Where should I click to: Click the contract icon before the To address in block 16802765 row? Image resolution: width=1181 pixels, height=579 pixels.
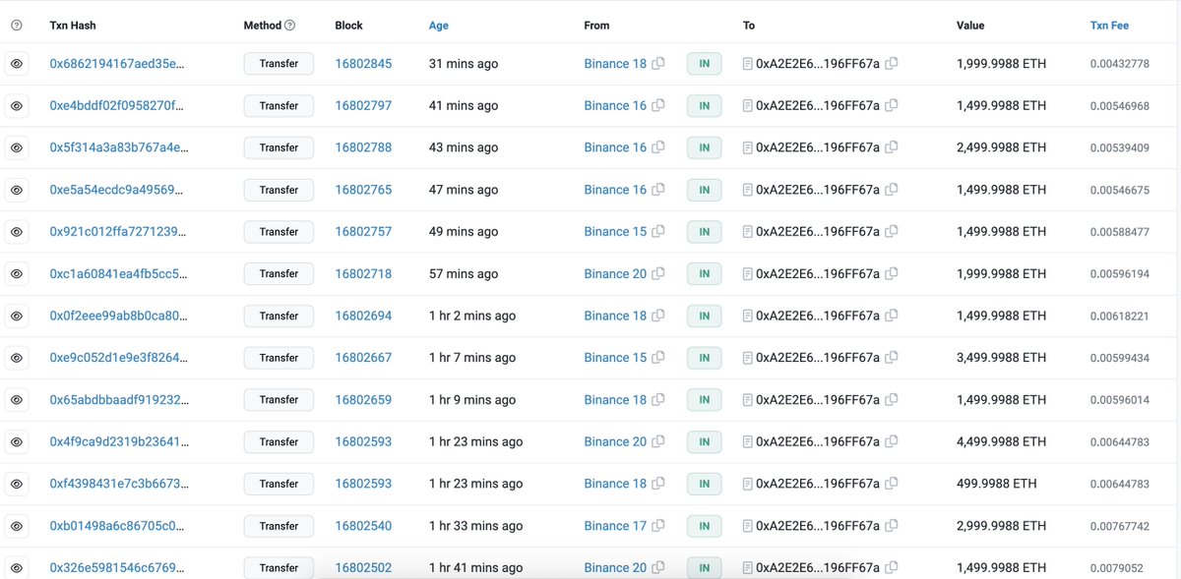tap(748, 190)
